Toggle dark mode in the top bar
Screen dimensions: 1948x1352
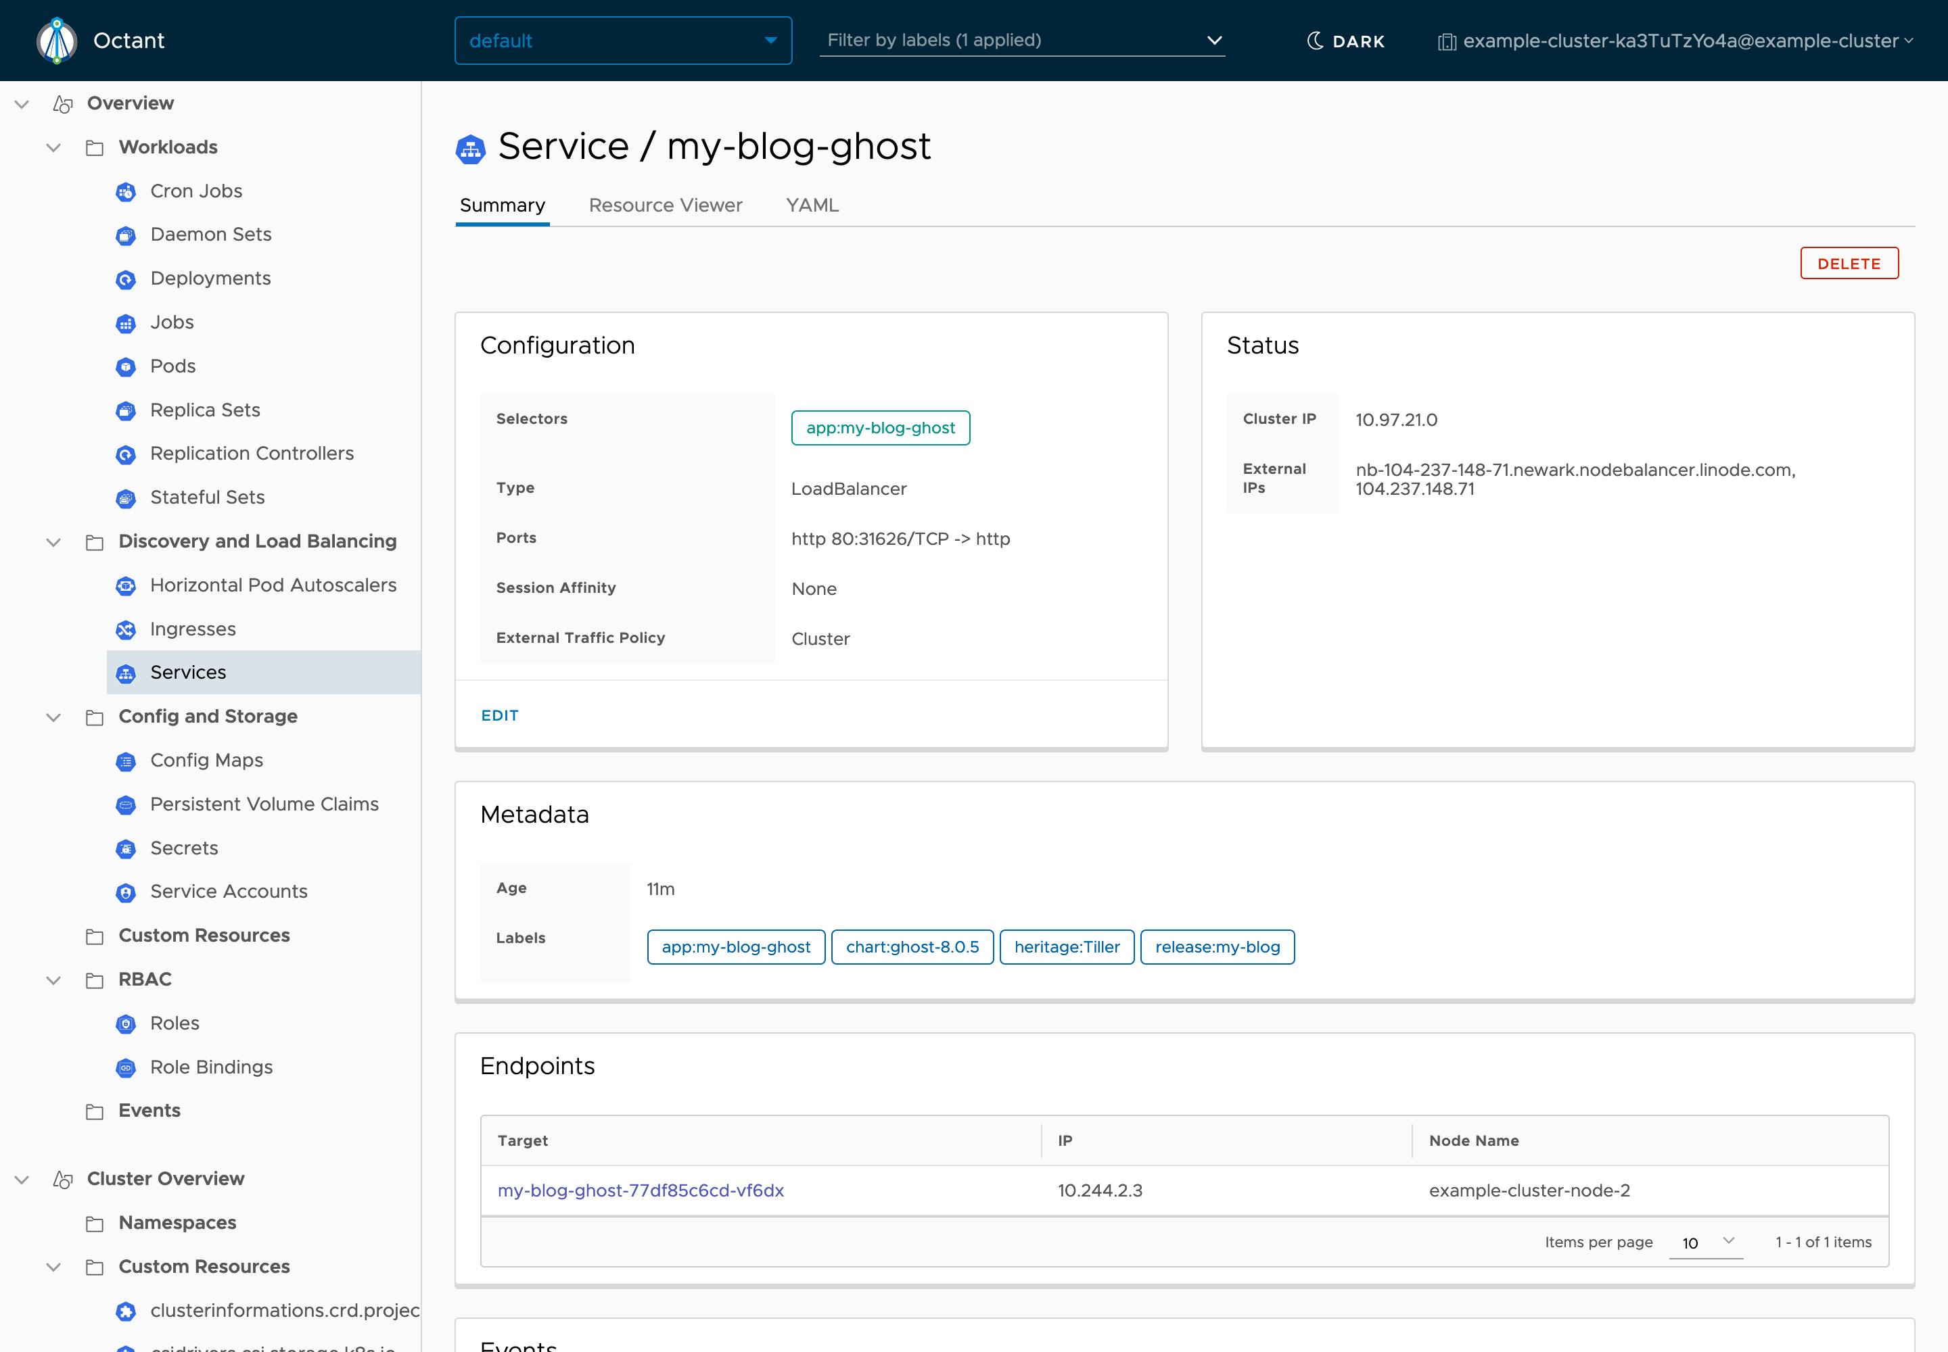[x=1345, y=40]
